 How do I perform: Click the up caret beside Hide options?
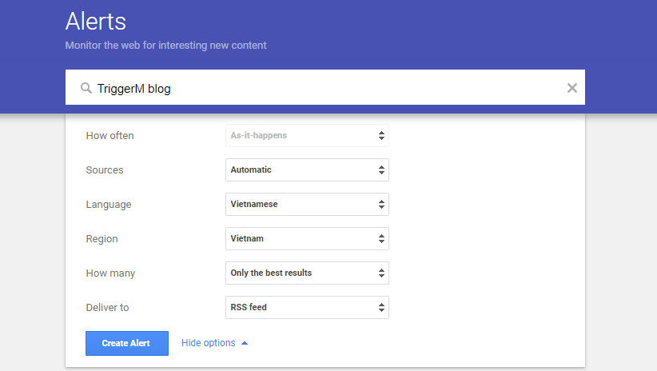(245, 343)
